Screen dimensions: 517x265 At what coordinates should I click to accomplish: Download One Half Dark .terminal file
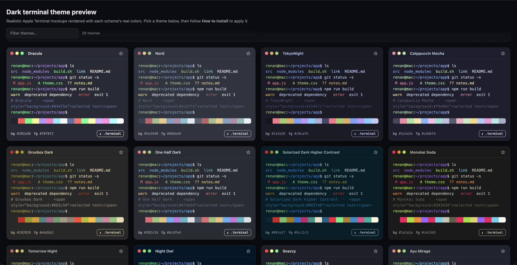pyautogui.click(x=237, y=232)
